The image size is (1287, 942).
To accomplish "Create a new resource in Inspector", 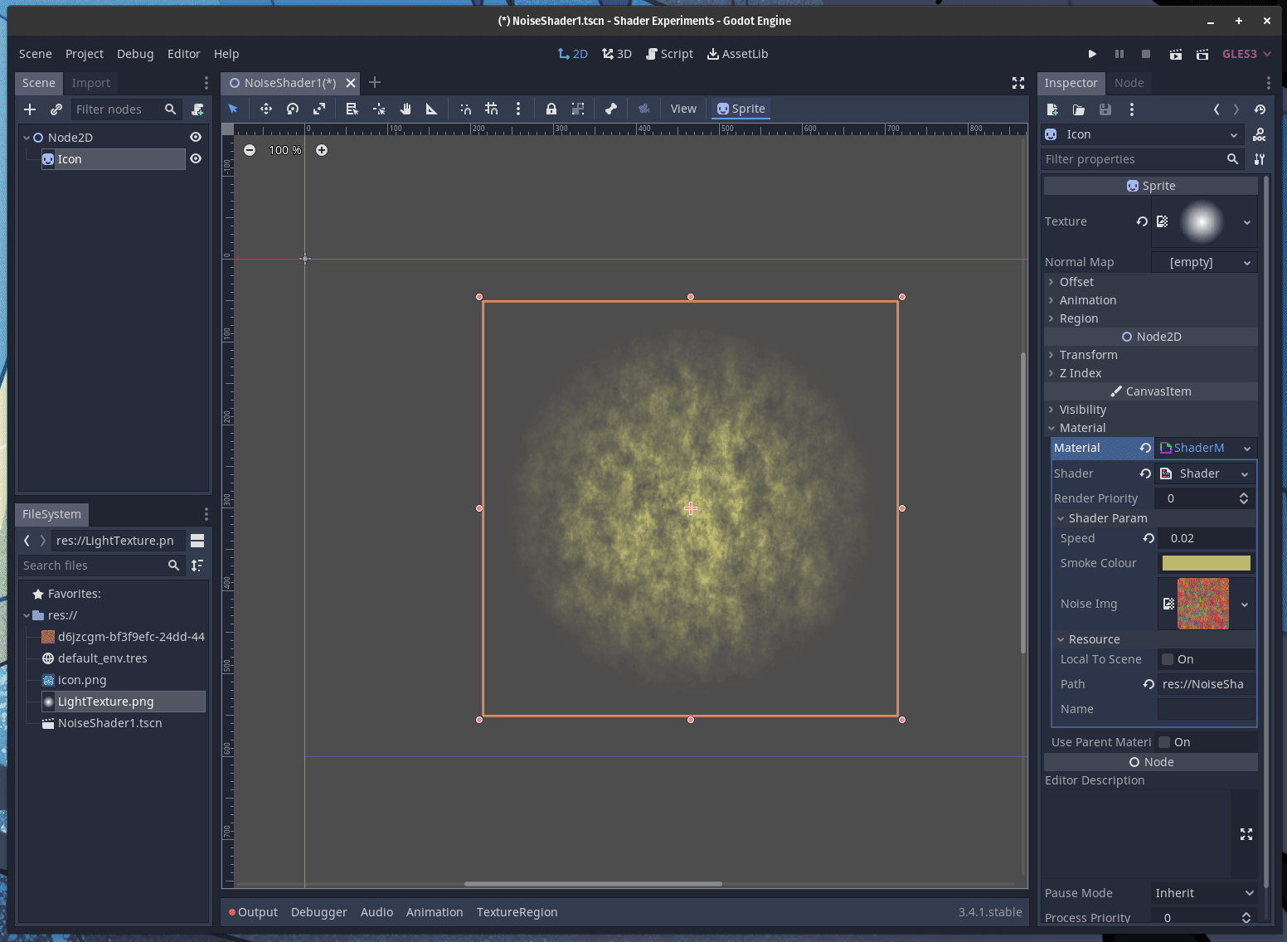I will click(1052, 109).
